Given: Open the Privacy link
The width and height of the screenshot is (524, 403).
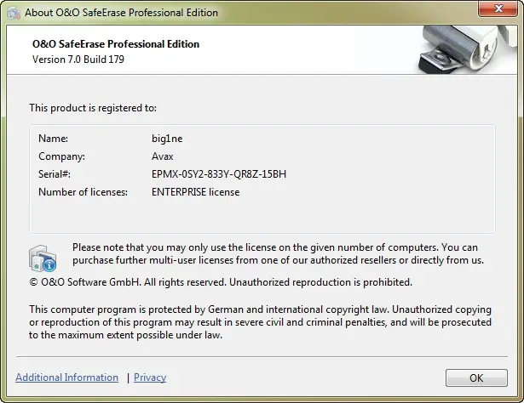Looking at the screenshot, I should [x=150, y=377].
